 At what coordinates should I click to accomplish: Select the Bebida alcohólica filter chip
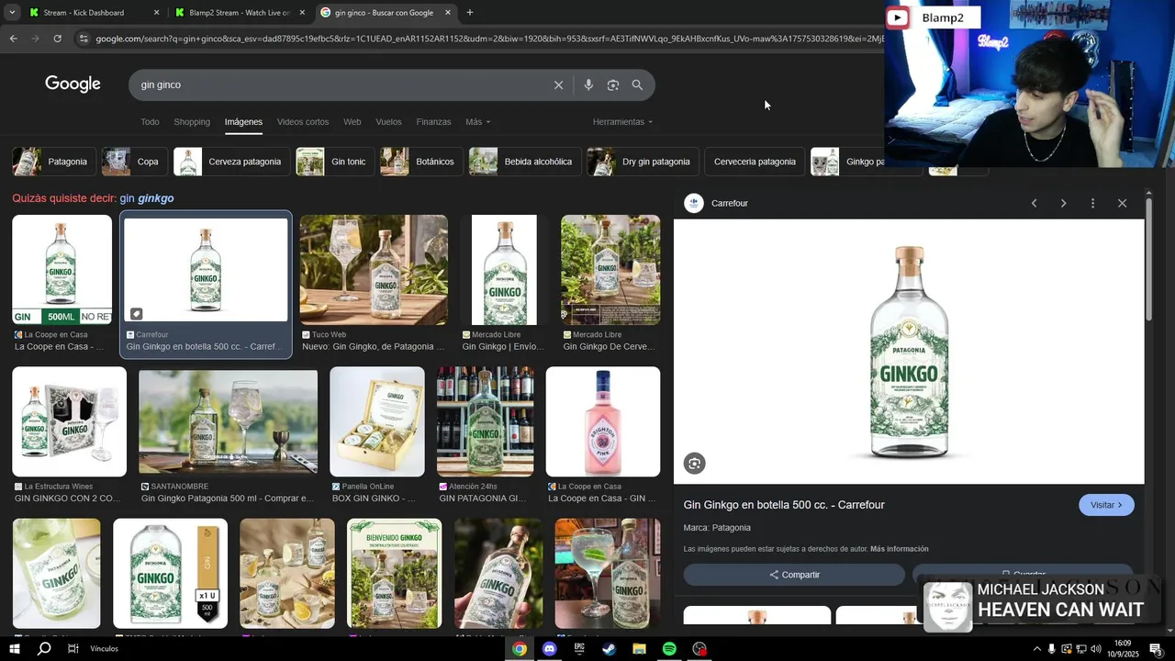(524, 162)
